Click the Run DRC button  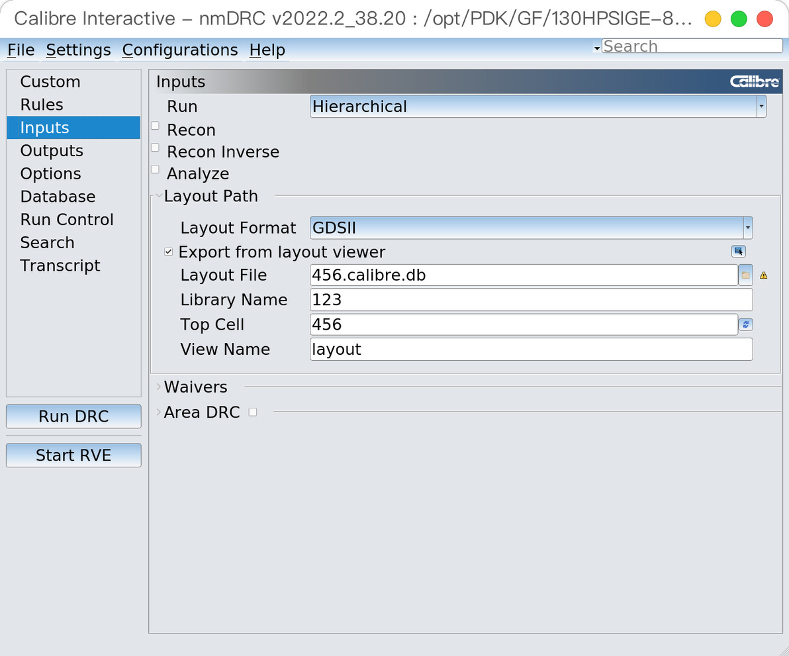(73, 416)
